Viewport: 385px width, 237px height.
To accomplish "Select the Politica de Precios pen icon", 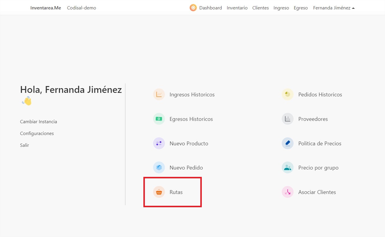I will (287, 143).
